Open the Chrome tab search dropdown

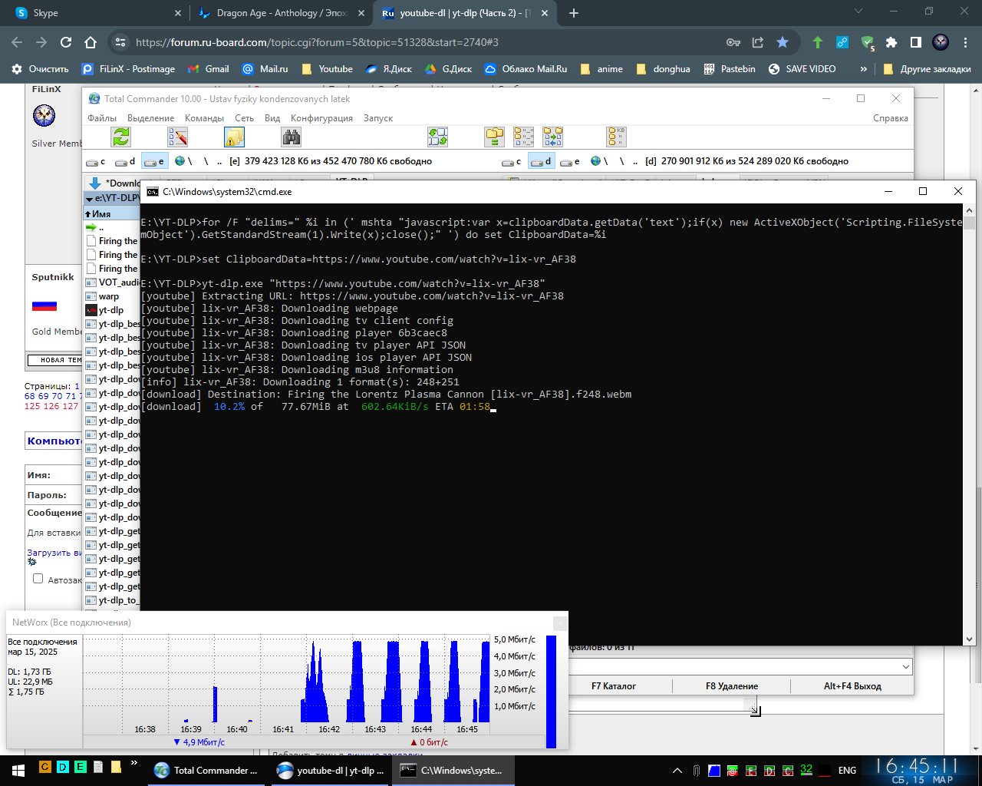pos(858,12)
